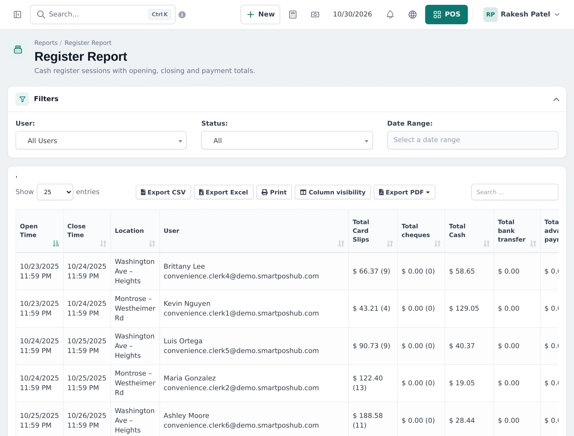Open the Rakesh Patel user menu

[521, 15]
